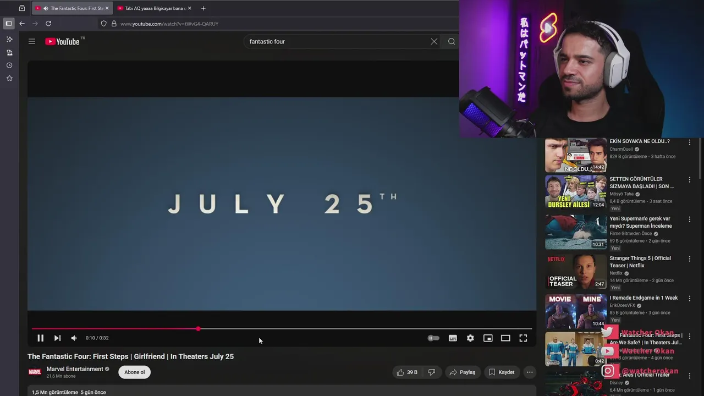View site info via the lock icon
This screenshot has height=396, width=704.
pos(114,24)
